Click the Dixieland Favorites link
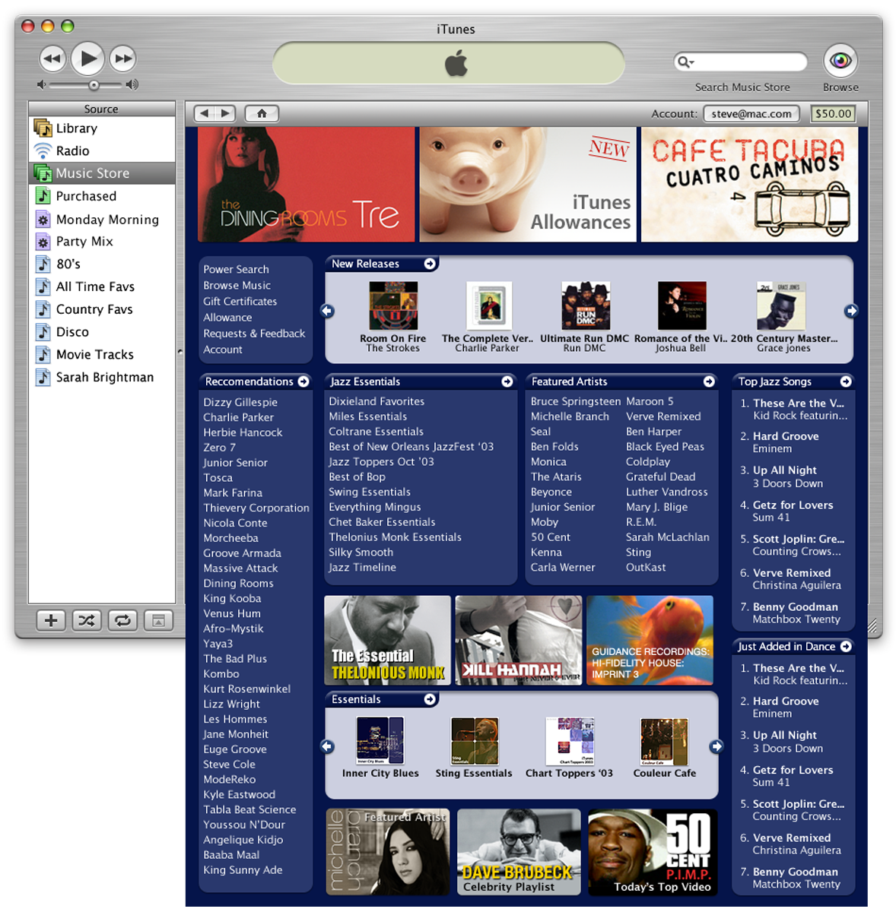Screen dimensions: 896x912 (x=377, y=401)
